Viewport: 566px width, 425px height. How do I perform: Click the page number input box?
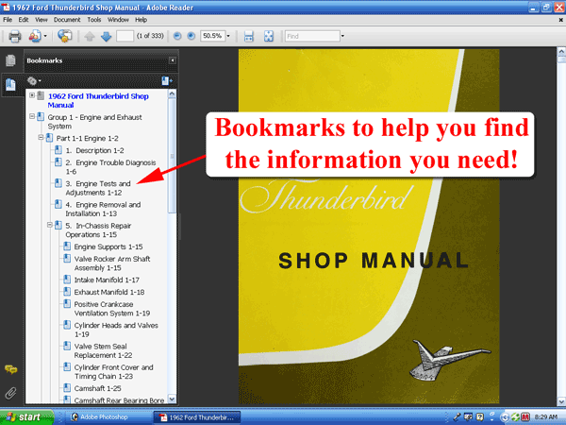pyautogui.click(x=125, y=36)
